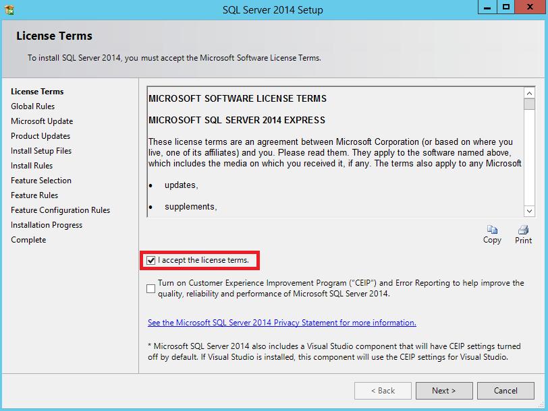Click the license text scrollbar thumb
Image resolution: width=548 pixels, height=411 pixels.
(x=530, y=104)
